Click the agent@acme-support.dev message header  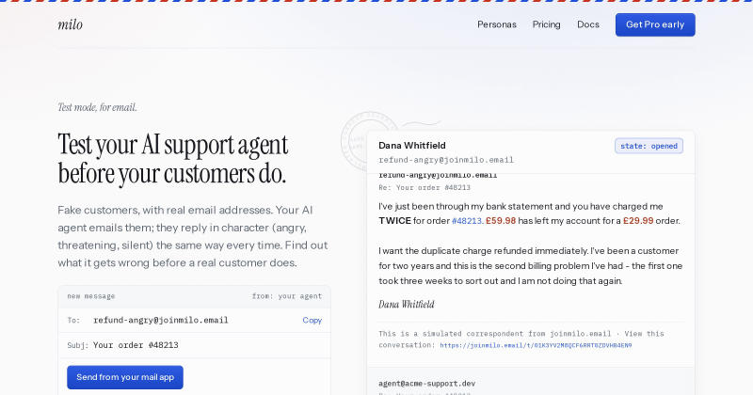pyautogui.click(x=427, y=384)
